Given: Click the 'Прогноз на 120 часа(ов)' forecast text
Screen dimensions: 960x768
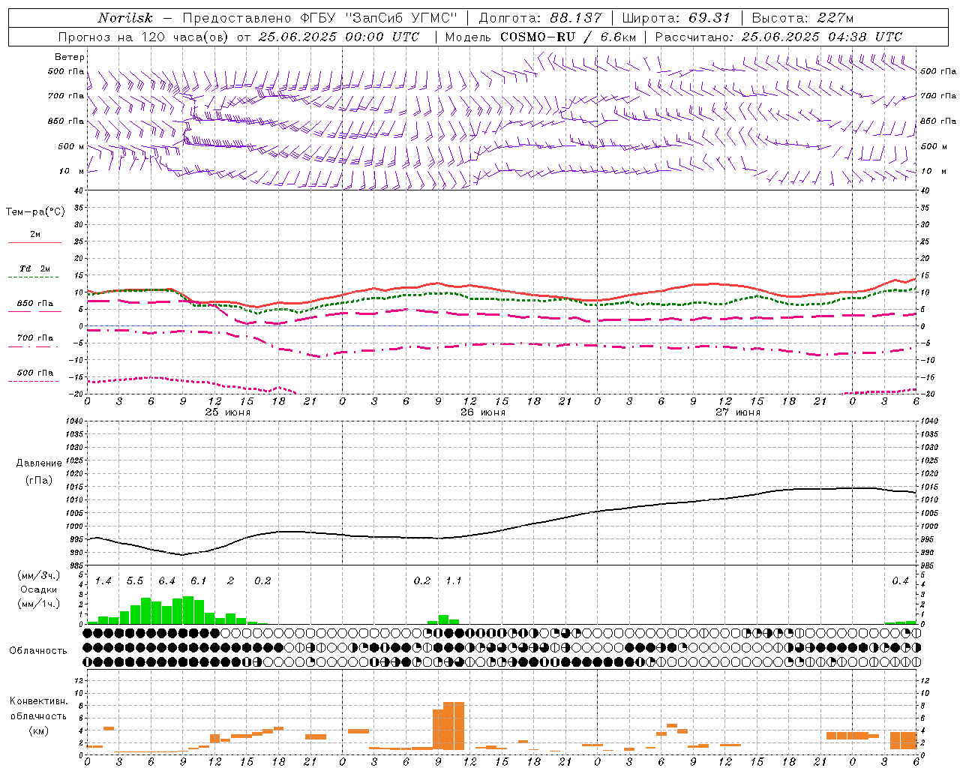Looking at the screenshot, I should click(144, 37).
